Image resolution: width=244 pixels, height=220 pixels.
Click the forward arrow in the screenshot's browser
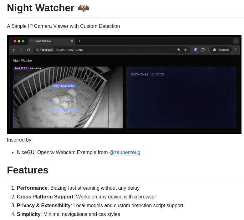(21, 50)
